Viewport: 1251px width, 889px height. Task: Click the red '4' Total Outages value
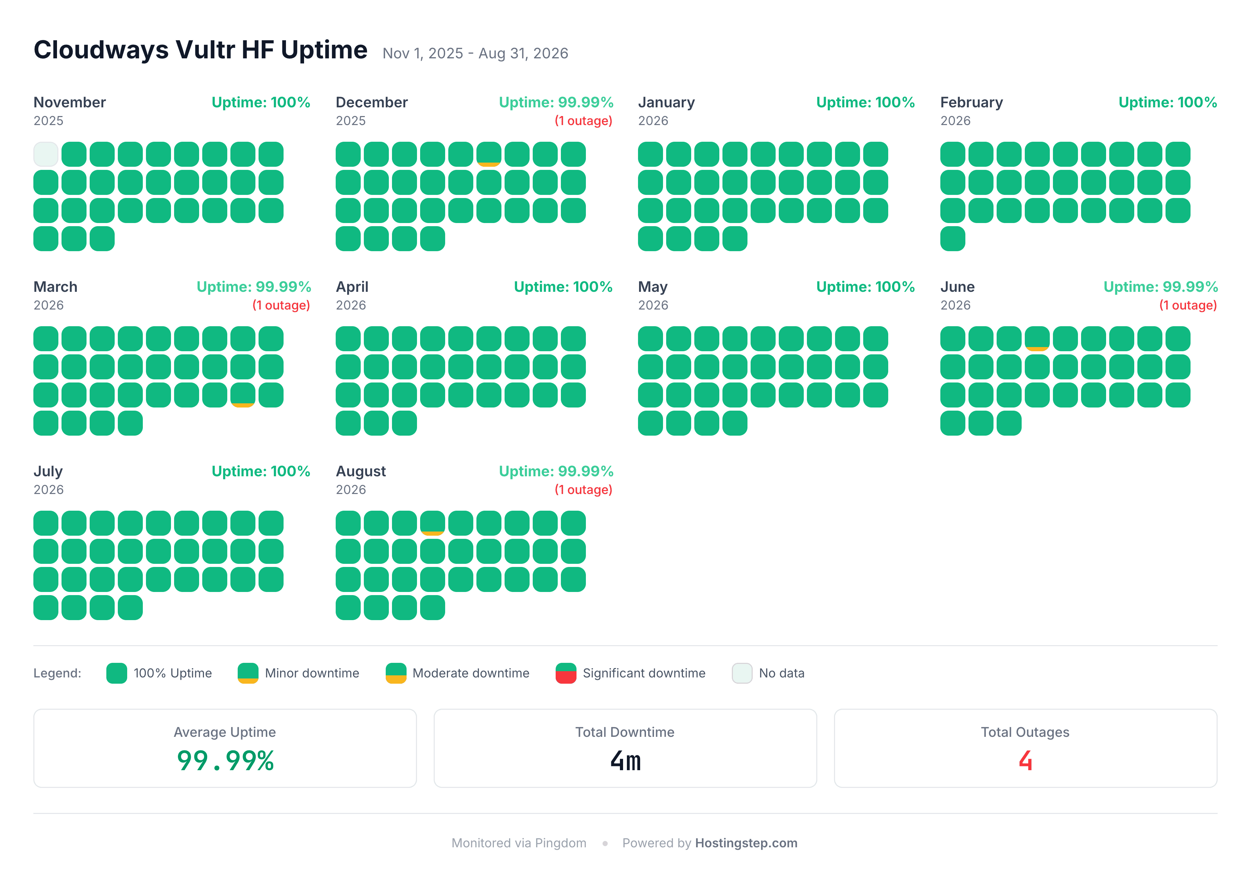(1025, 761)
